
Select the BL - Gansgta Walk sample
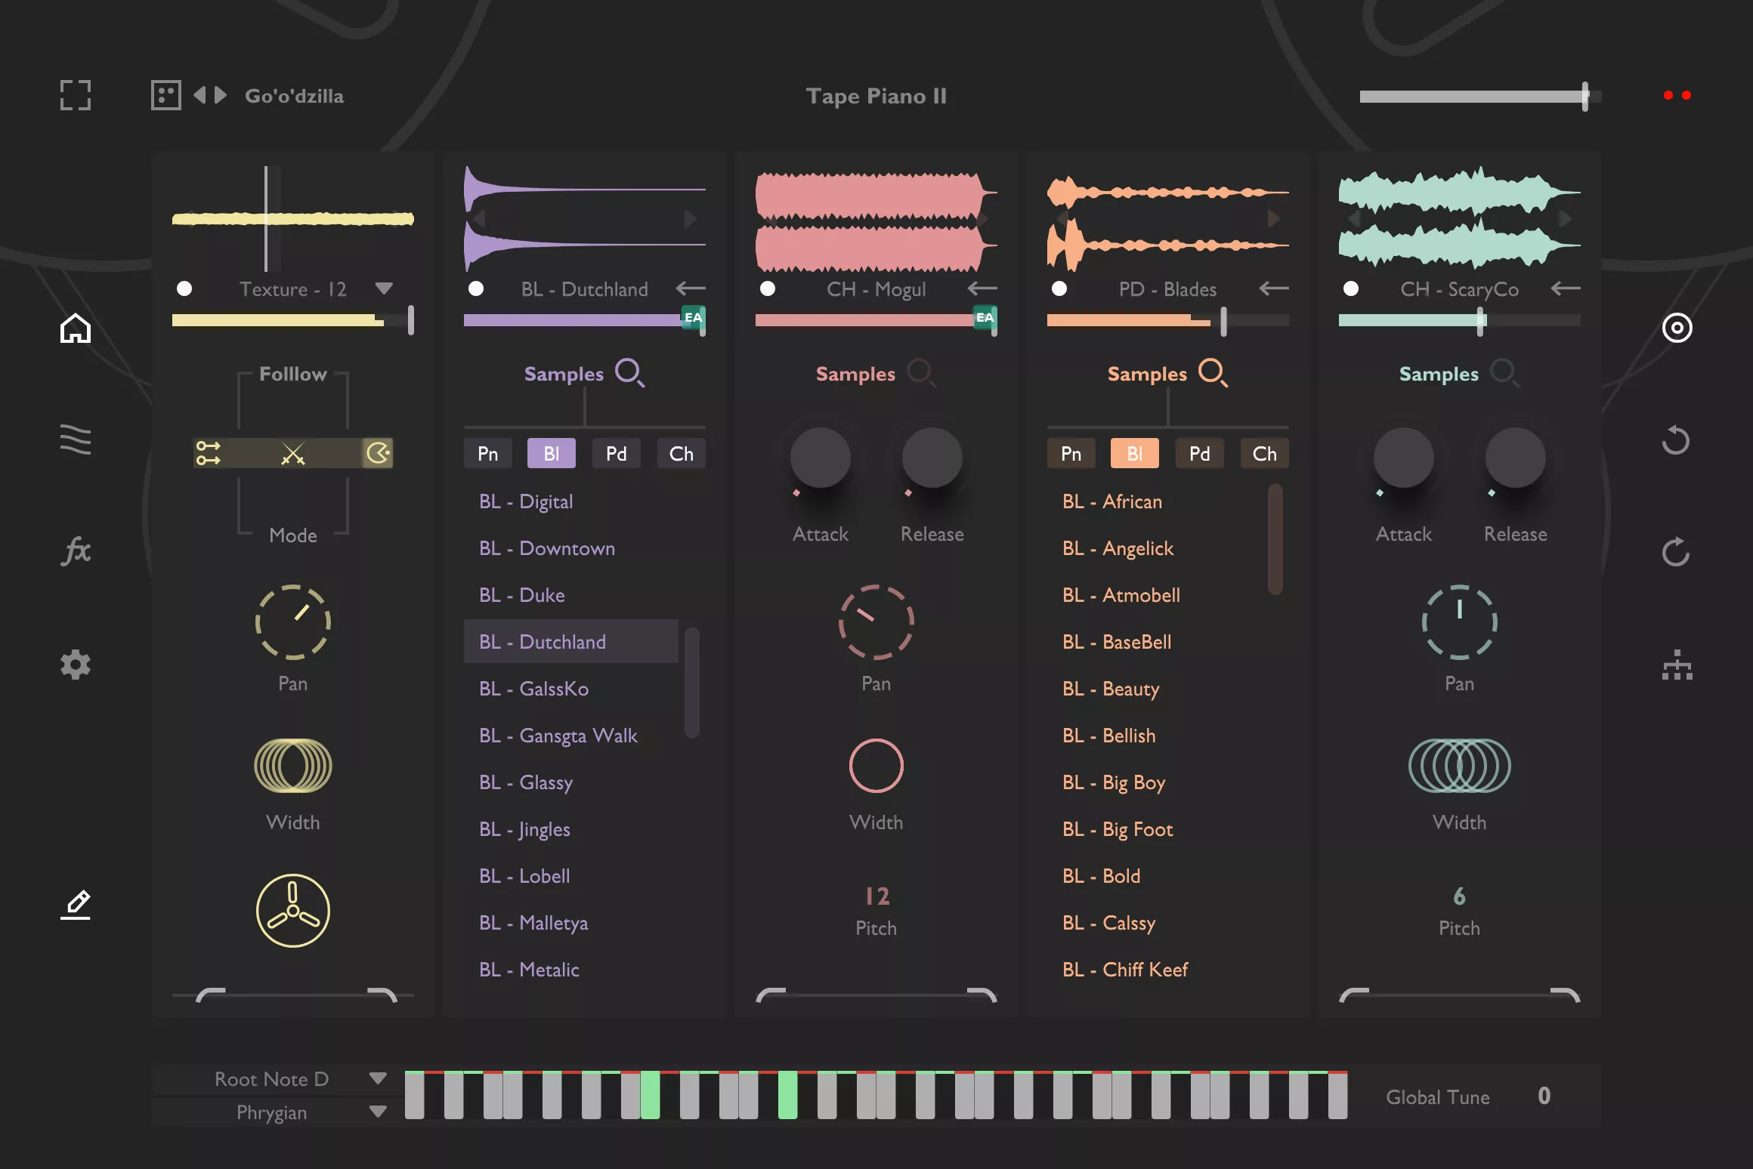pos(558,735)
